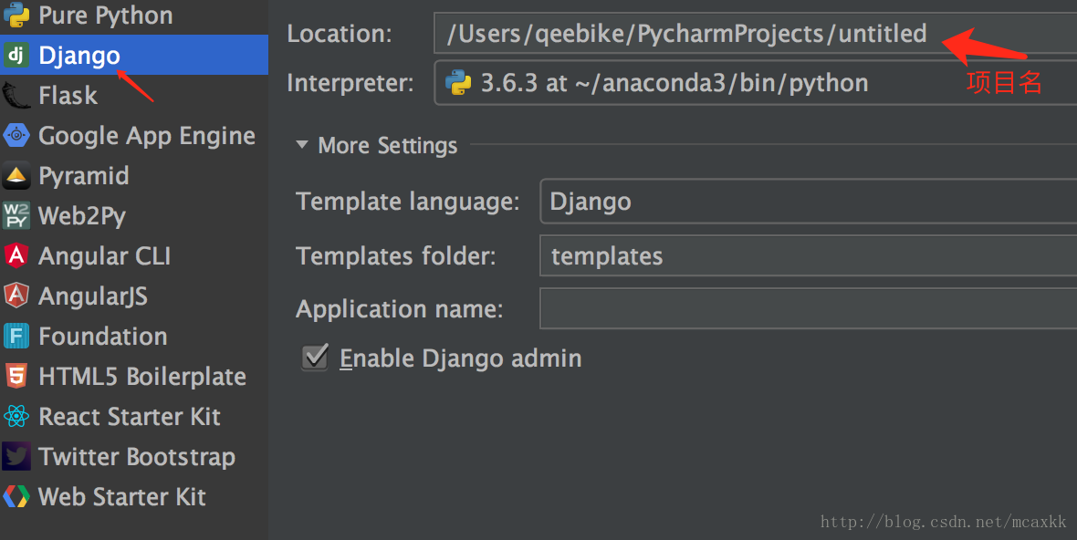The image size is (1077, 540).
Task: Click the AngularJS shield icon
Action: 16,296
